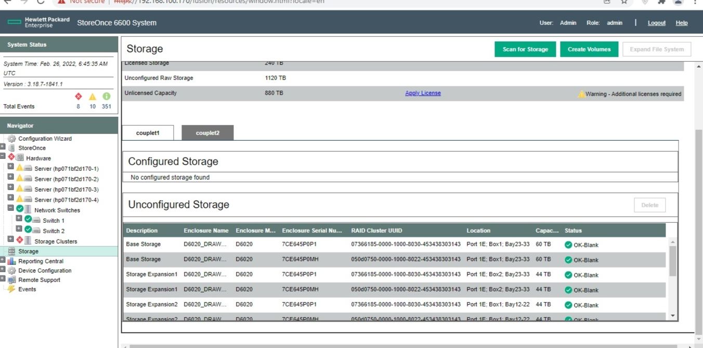The image size is (703, 348).
Task: Expand the Server hp071bf2d170-4 node
Action: coord(11,198)
